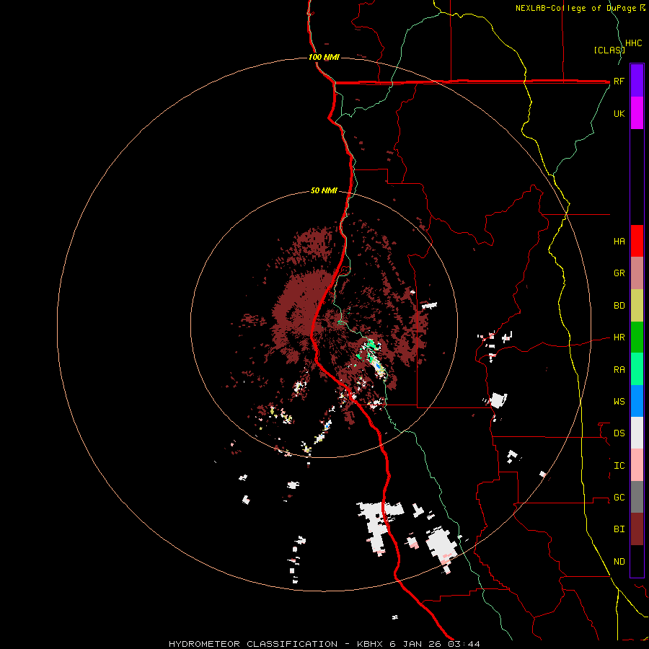The image size is (649, 649).
Task: Pick the dark green HR legend swatch
Action: pyautogui.click(x=637, y=337)
